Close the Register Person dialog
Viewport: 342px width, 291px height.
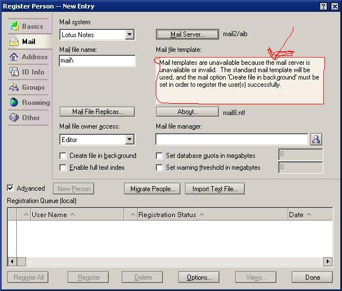335,6
